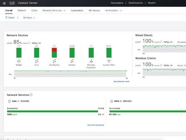Click the Access Point wifi icon

109,61
